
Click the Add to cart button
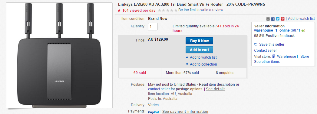(x=199, y=50)
